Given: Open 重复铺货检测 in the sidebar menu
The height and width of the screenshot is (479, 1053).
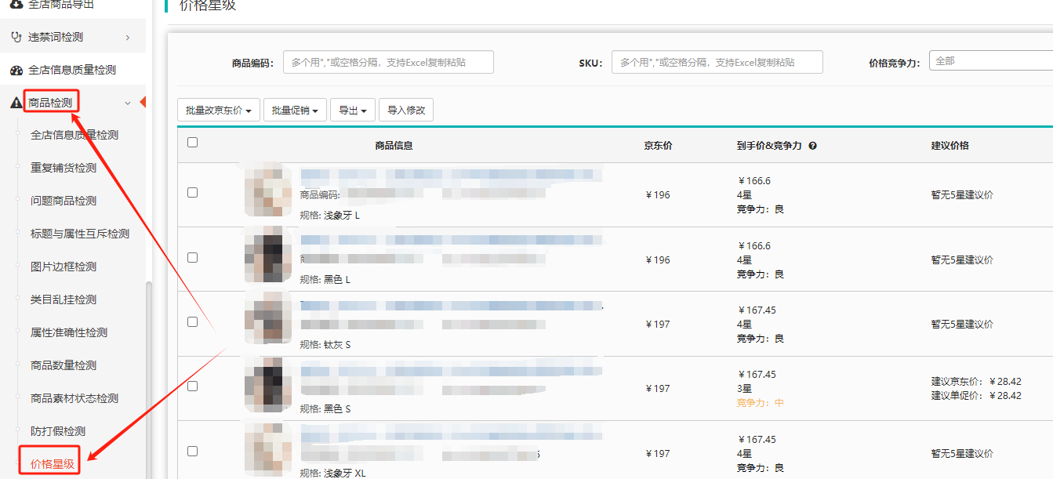Looking at the screenshot, I should [64, 168].
